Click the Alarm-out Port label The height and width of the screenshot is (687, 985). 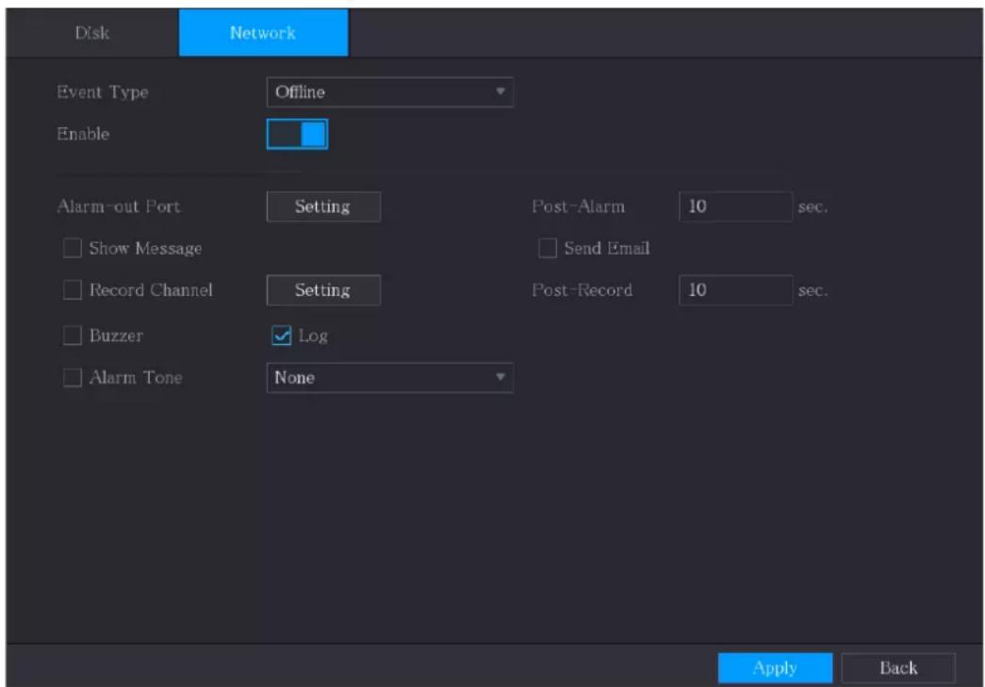point(119,206)
